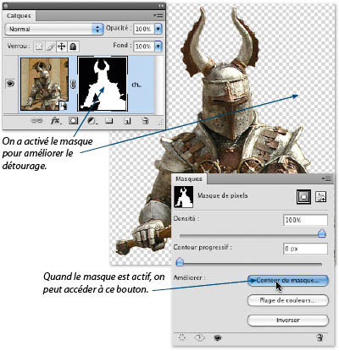Viewport: 339px width, 351px height.
Task: Toggle lock image pixels brush icon
Action: (50, 47)
